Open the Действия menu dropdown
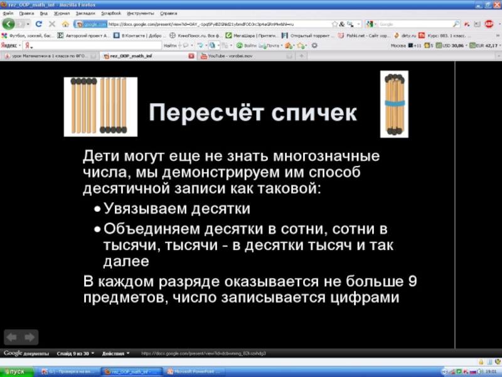Image resolution: width=502 pixels, height=377 pixels. click(x=115, y=354)
